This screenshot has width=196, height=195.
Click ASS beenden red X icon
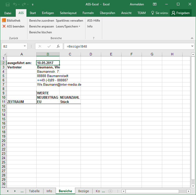(4, 26)
